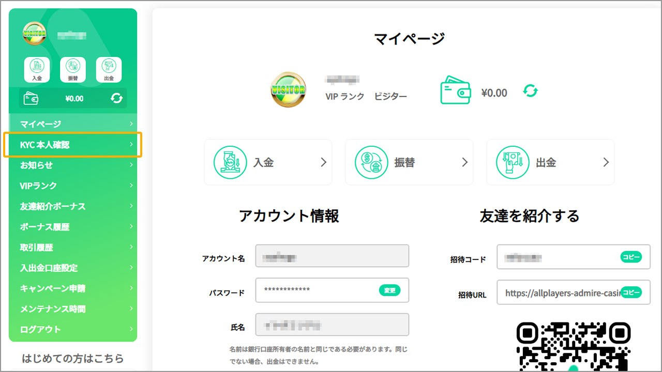This screenshot has width=662, height=372.
Task: Click large wallet icon beside ¥0.00
Action: click(455, 91)
